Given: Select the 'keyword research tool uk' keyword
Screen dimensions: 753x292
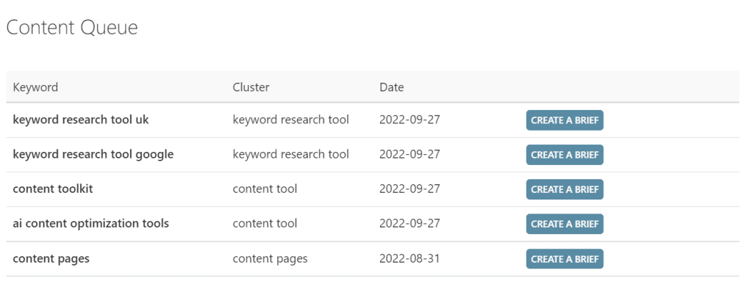Looking at the screenshot, I should [81, 120].
